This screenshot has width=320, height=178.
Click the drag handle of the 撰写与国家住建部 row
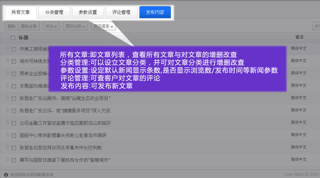click(x=7, y=159)
